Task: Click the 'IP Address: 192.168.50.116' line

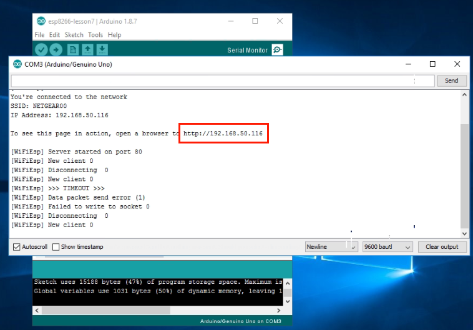Action: (x=59, y=115)
